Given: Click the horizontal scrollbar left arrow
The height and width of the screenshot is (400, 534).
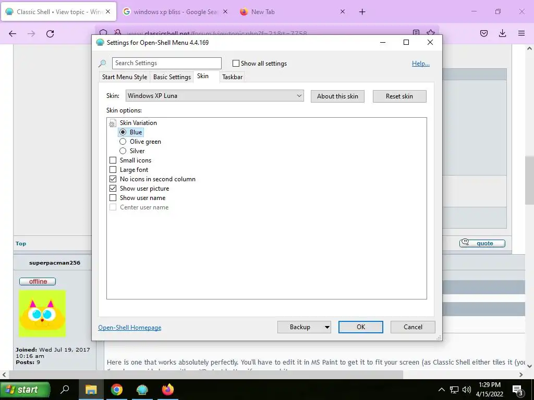Looking at the screenshot, I should pyautogui.click(x=4, y=375).
